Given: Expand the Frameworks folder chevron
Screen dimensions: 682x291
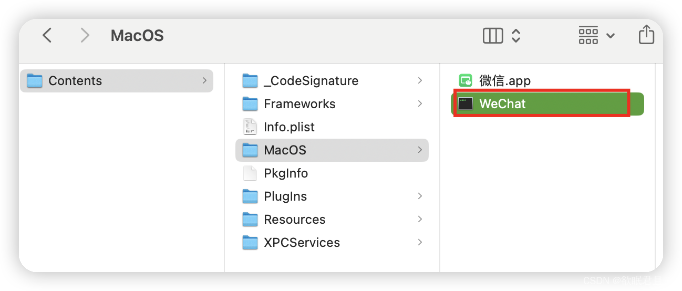Looking at the screenshot, I should click(420, 103).
